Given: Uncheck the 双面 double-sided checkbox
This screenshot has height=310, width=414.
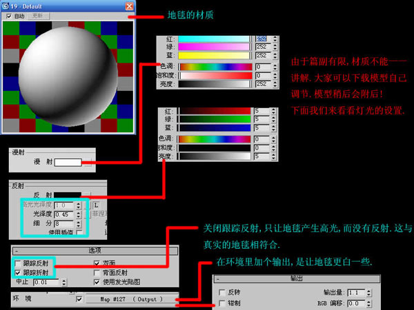Looking at the screenshot, I should (x=97, y=263).
